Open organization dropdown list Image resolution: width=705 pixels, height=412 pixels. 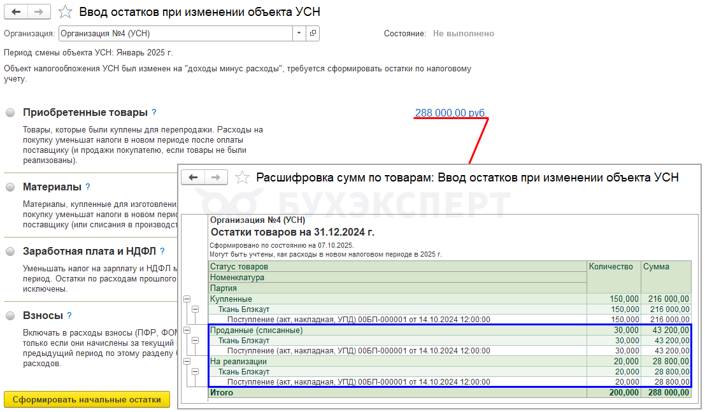(x=299, y=33)
